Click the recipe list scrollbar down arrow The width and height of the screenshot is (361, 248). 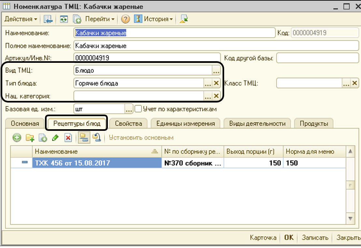[x=351, y=218]
